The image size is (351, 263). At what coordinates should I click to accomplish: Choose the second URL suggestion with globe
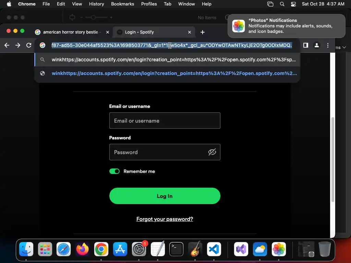pos(167,73)
